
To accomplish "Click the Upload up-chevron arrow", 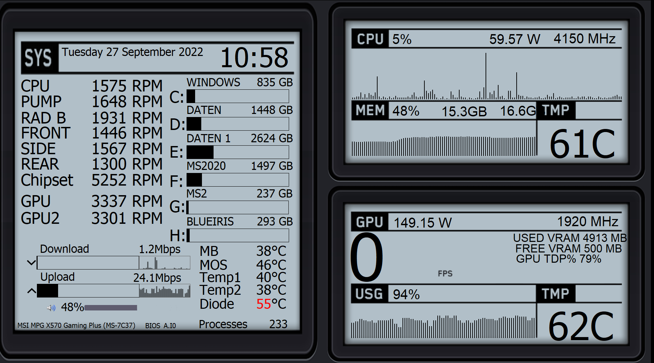I will pos(31,291).
